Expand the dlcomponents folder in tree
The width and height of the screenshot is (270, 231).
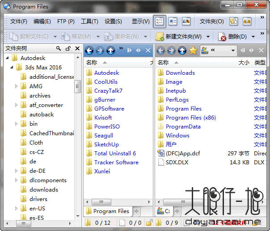(x=16, y=180)
